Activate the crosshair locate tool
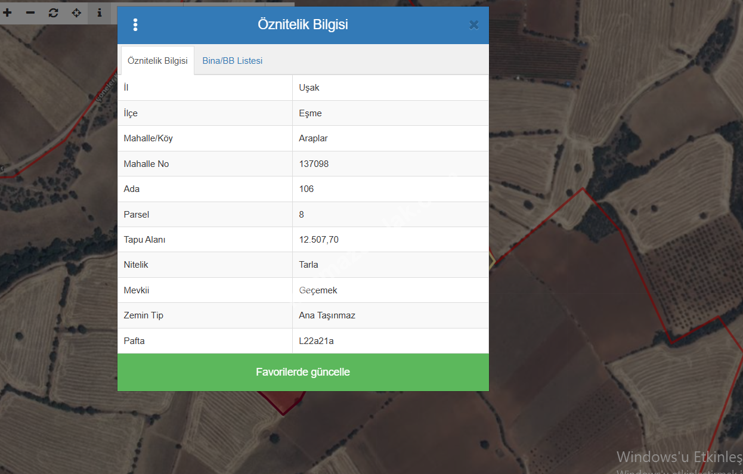Image resolution: width=743 pixels, height=474 pixels. (x=76, y=13)
